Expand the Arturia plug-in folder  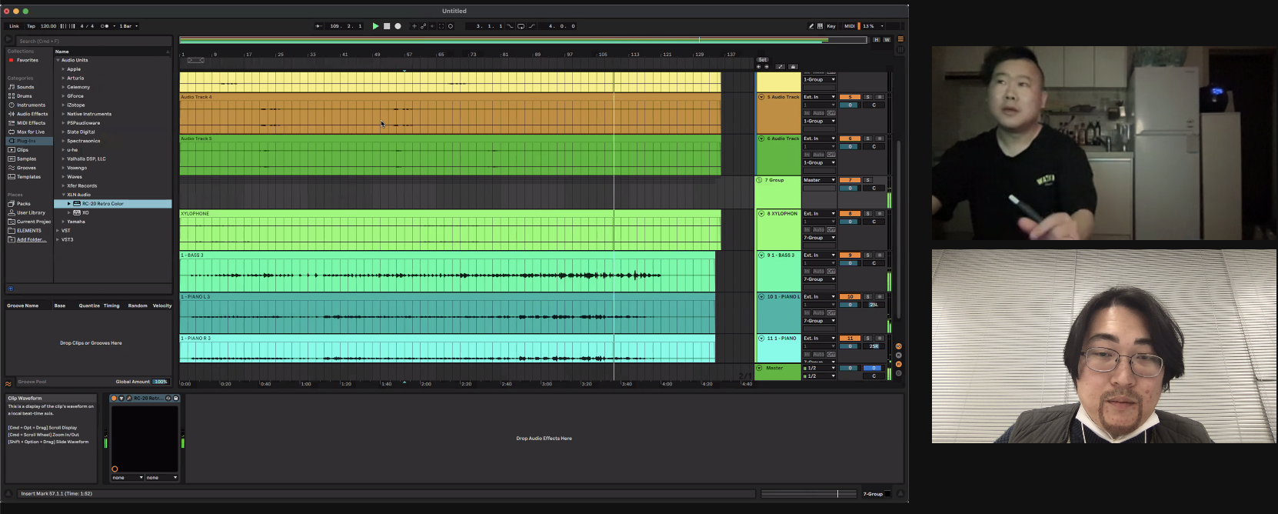tap(63, 78)
